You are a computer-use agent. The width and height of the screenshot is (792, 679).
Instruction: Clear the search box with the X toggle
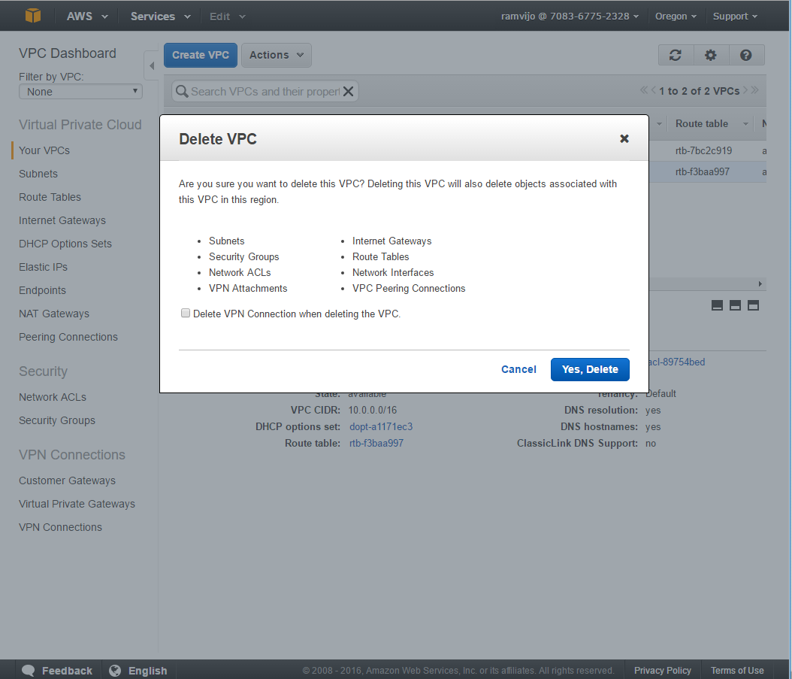click(348, 90)
